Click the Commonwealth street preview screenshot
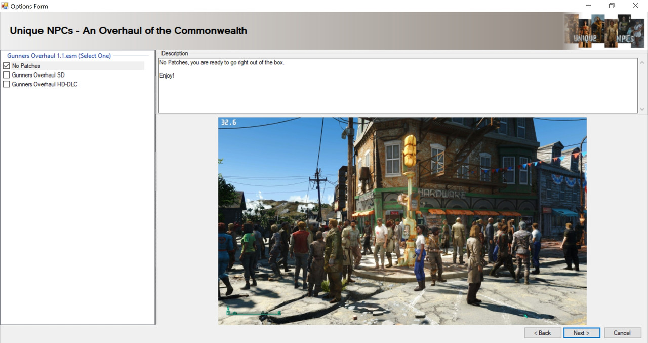648x343 pixels. coord(402,221)
